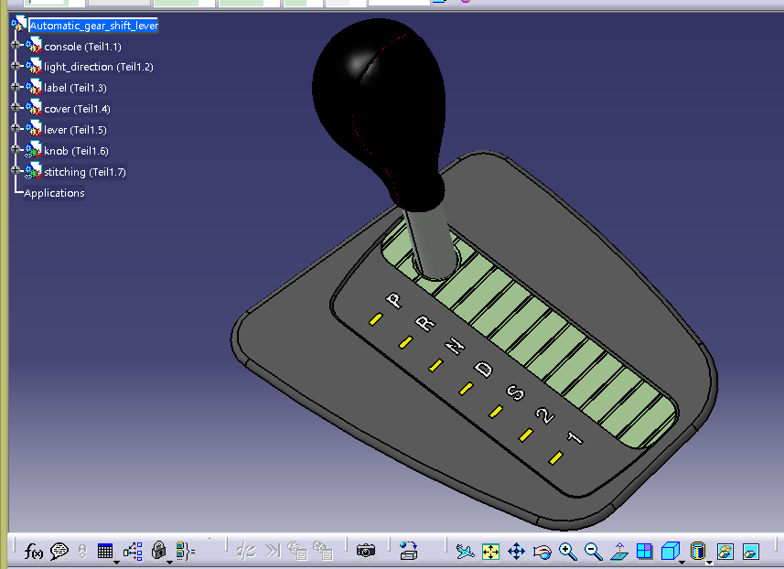
Task: Expand the label (Teil1.3) node
Action: click(x=15, y=87)
